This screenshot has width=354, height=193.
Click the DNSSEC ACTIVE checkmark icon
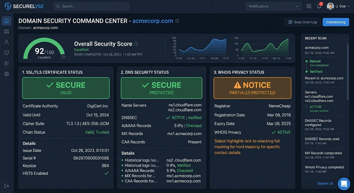click(x=168, y=118)
